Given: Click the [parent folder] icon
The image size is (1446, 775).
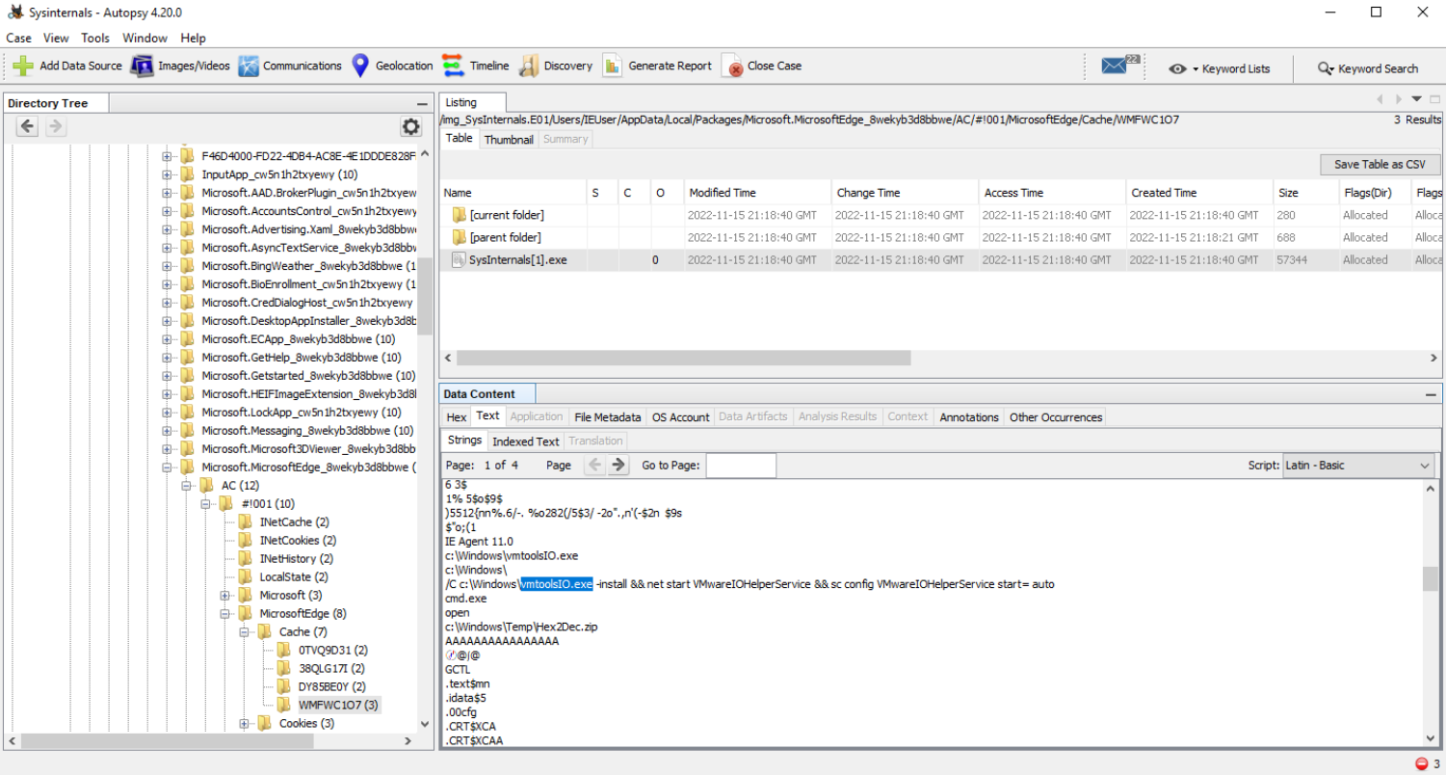Looking at the screenshot, I should pos(460,237).
